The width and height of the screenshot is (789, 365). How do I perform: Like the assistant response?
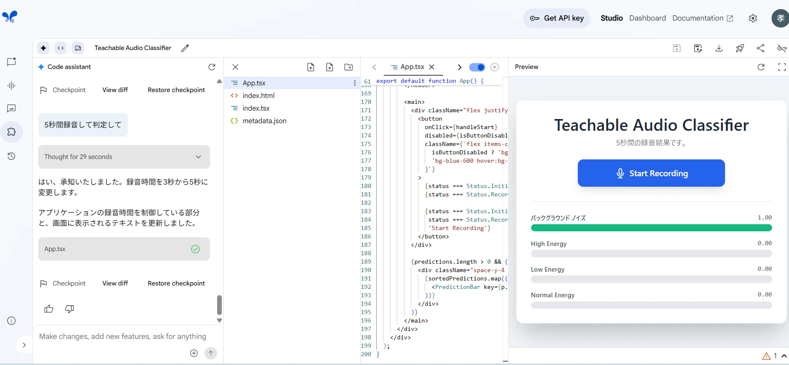49,309
